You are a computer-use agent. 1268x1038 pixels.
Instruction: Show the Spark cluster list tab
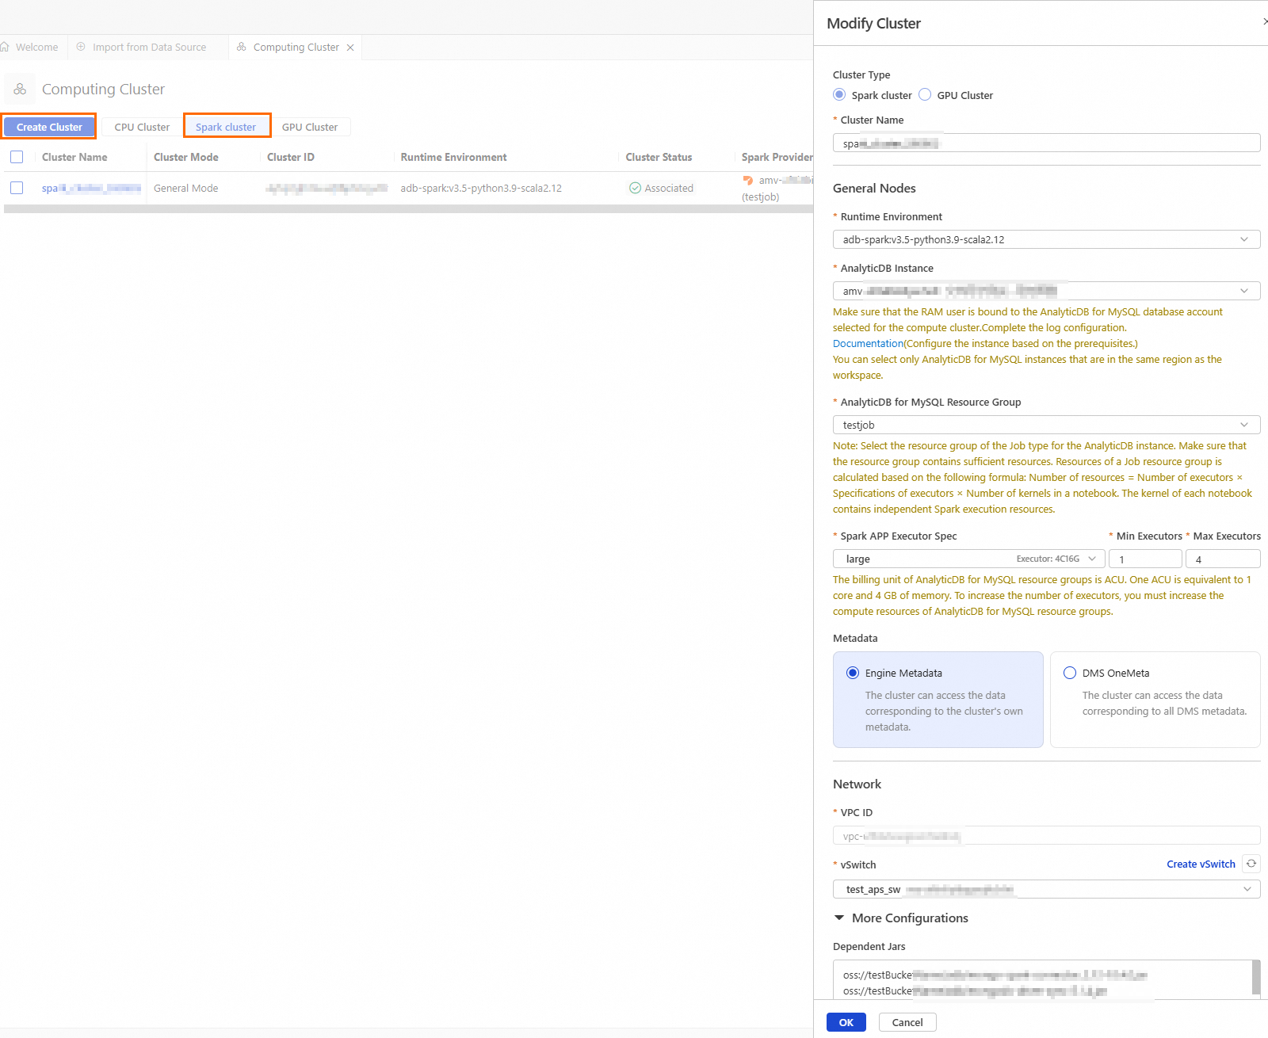coord(227,127)
